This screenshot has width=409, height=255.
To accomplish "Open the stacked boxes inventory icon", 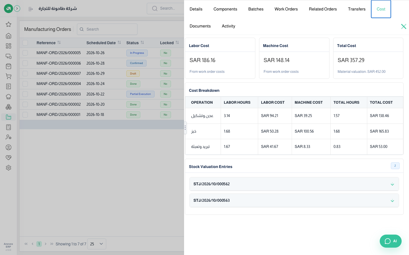I will pos(9,107).
